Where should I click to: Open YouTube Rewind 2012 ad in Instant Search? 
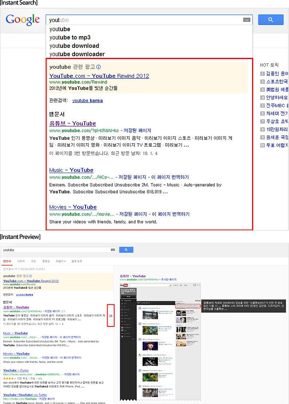(x=99, y=76)
